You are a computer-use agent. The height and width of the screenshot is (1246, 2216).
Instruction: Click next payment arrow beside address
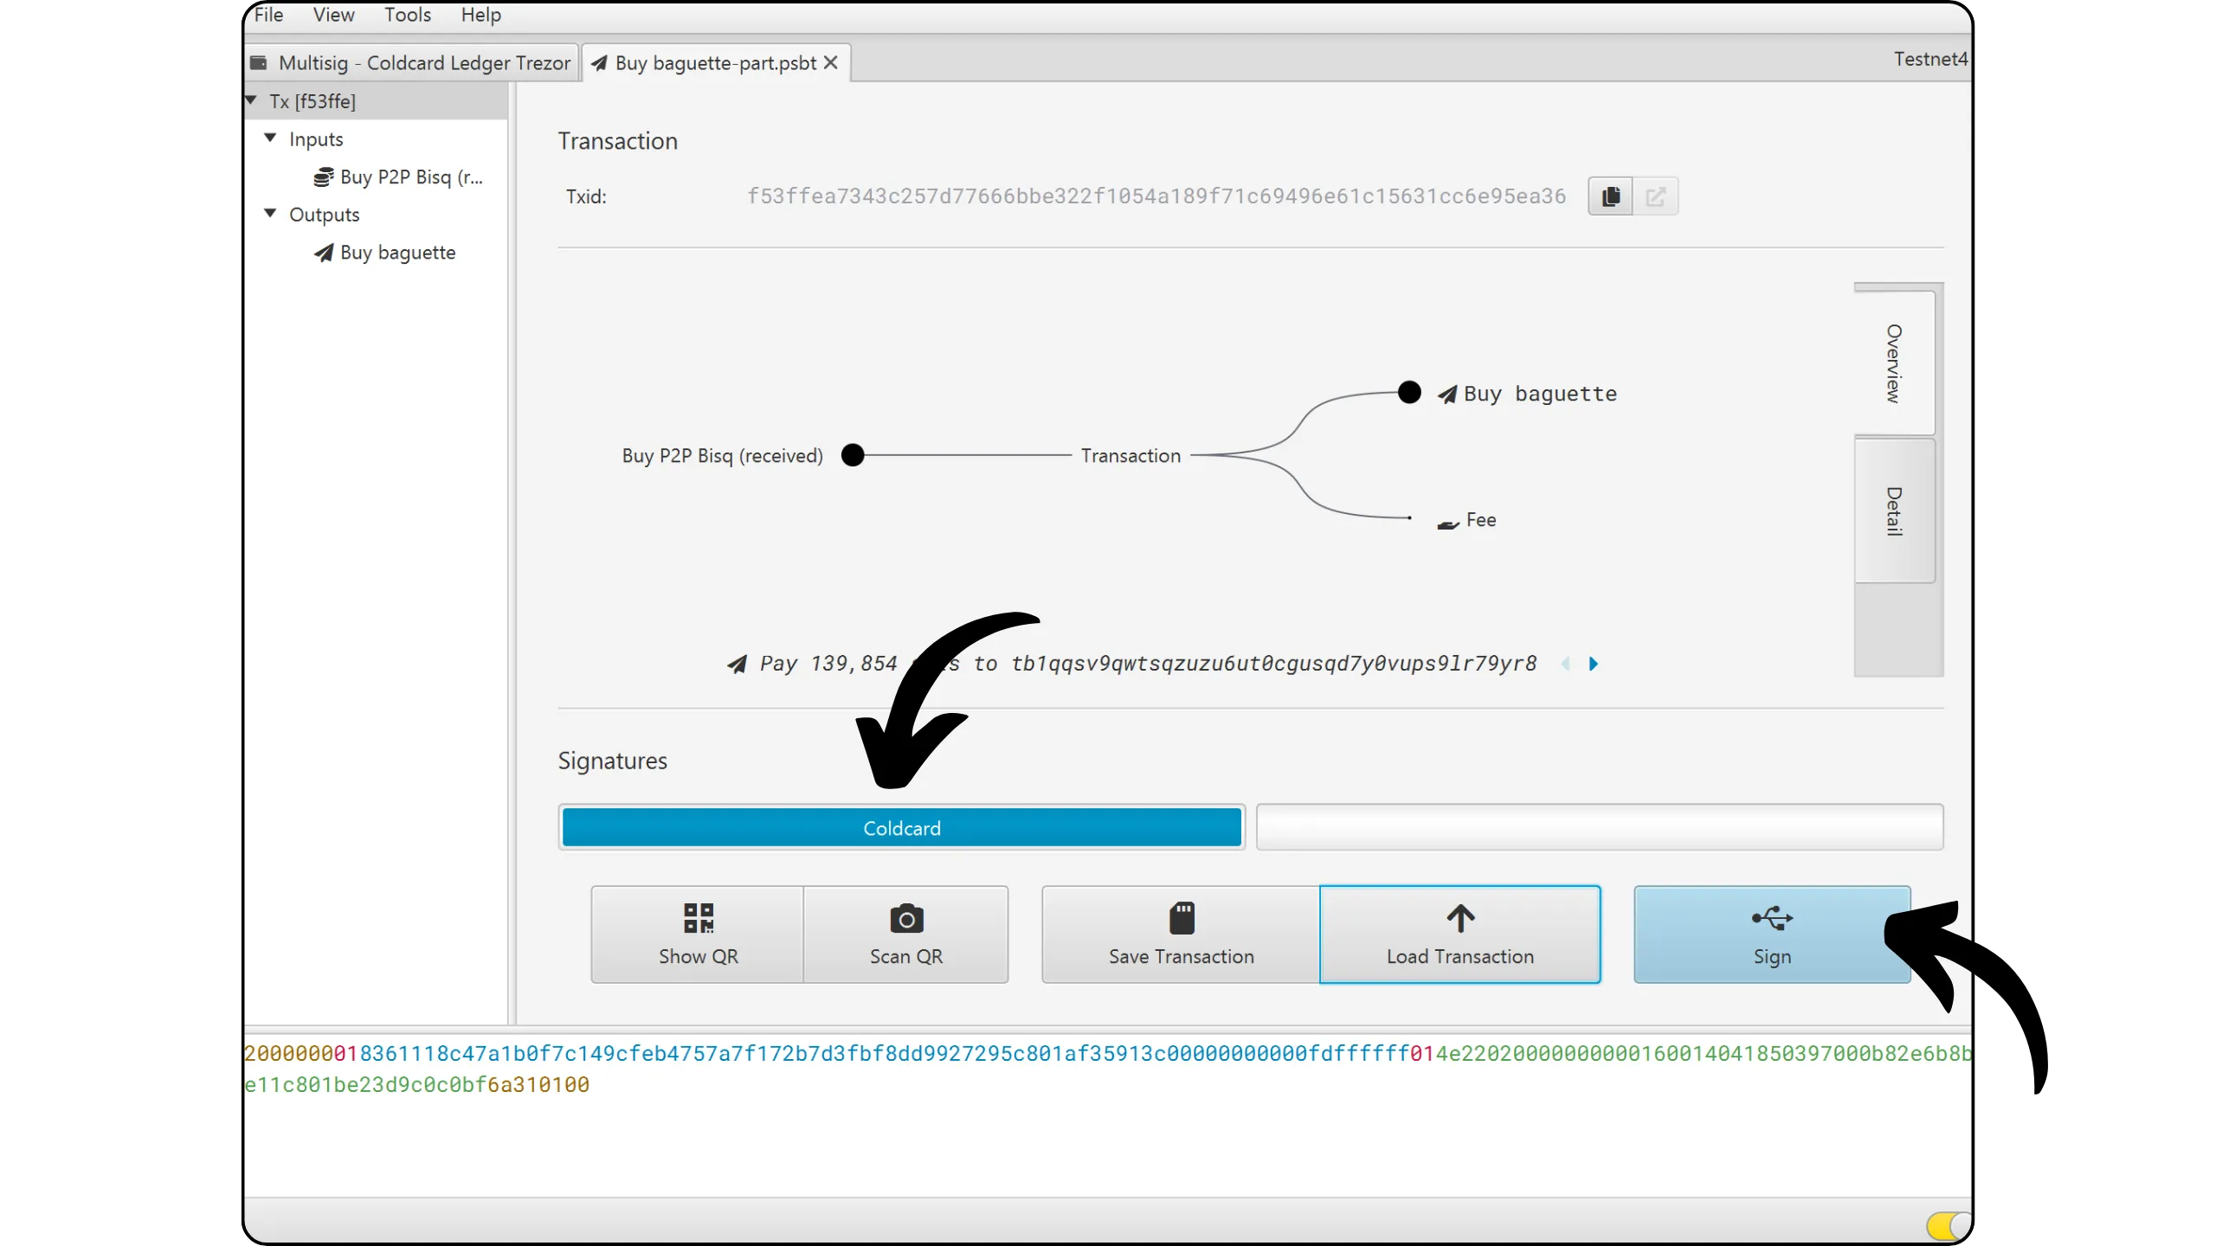click(1594, 664)
